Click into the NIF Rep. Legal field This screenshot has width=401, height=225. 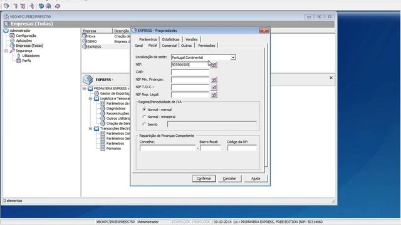[190, 94]
